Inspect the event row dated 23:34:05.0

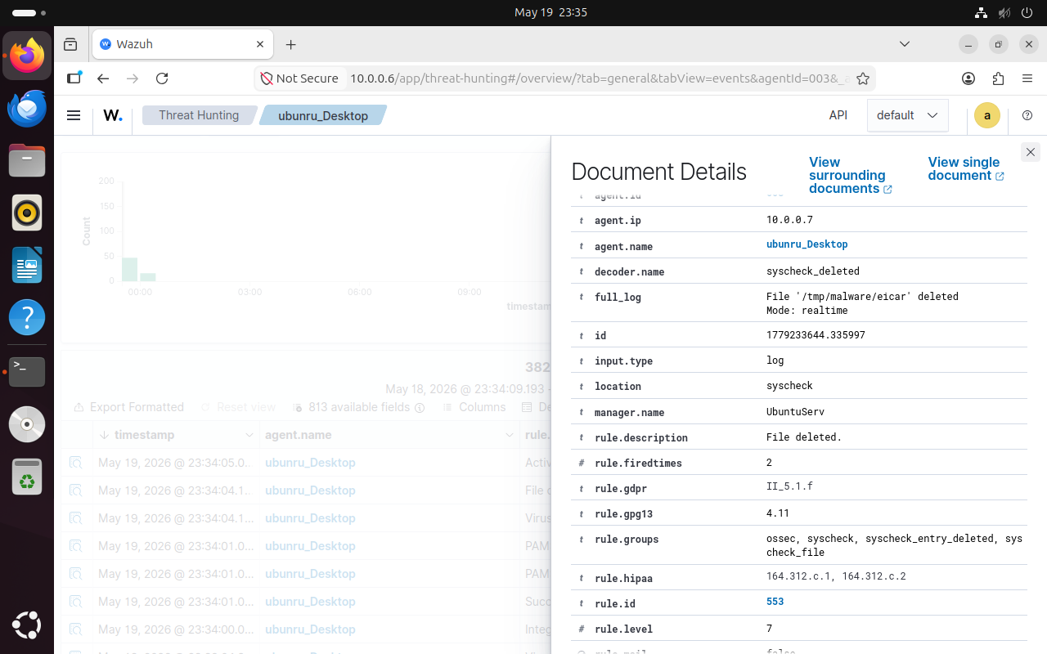click(76, 463)
